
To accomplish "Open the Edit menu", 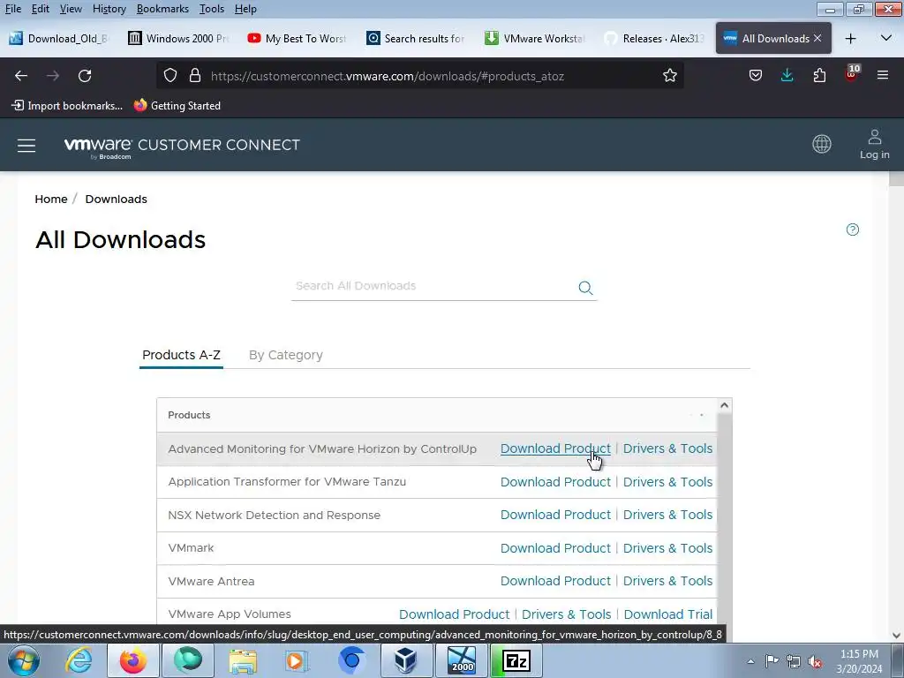I will [x=40, y=9].
